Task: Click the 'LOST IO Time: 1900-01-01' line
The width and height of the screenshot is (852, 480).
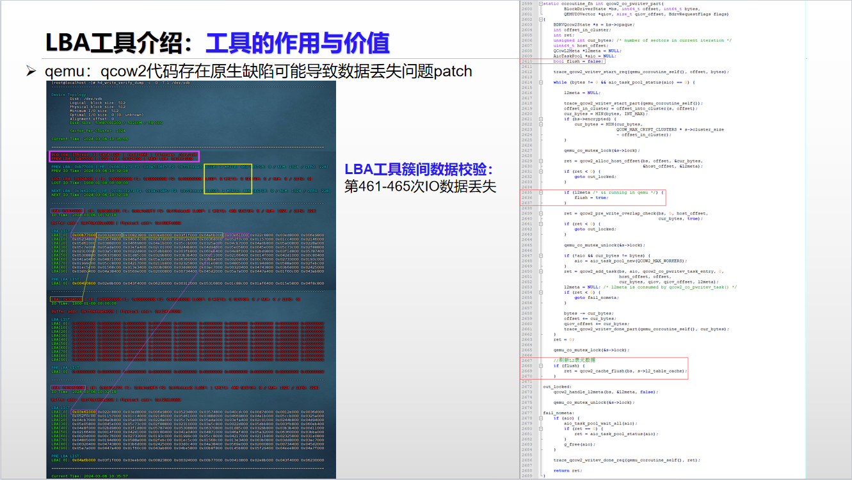Action: click(x=89, y=182)
